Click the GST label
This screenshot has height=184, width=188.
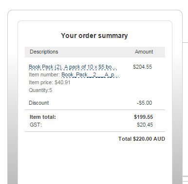point(36,125)
